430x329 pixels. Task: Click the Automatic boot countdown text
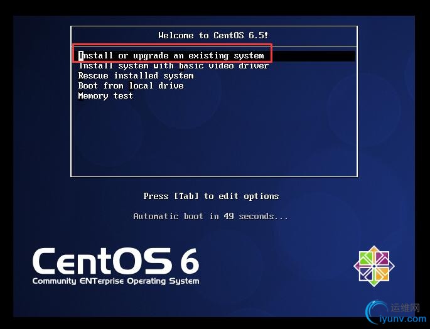point(211,216)
